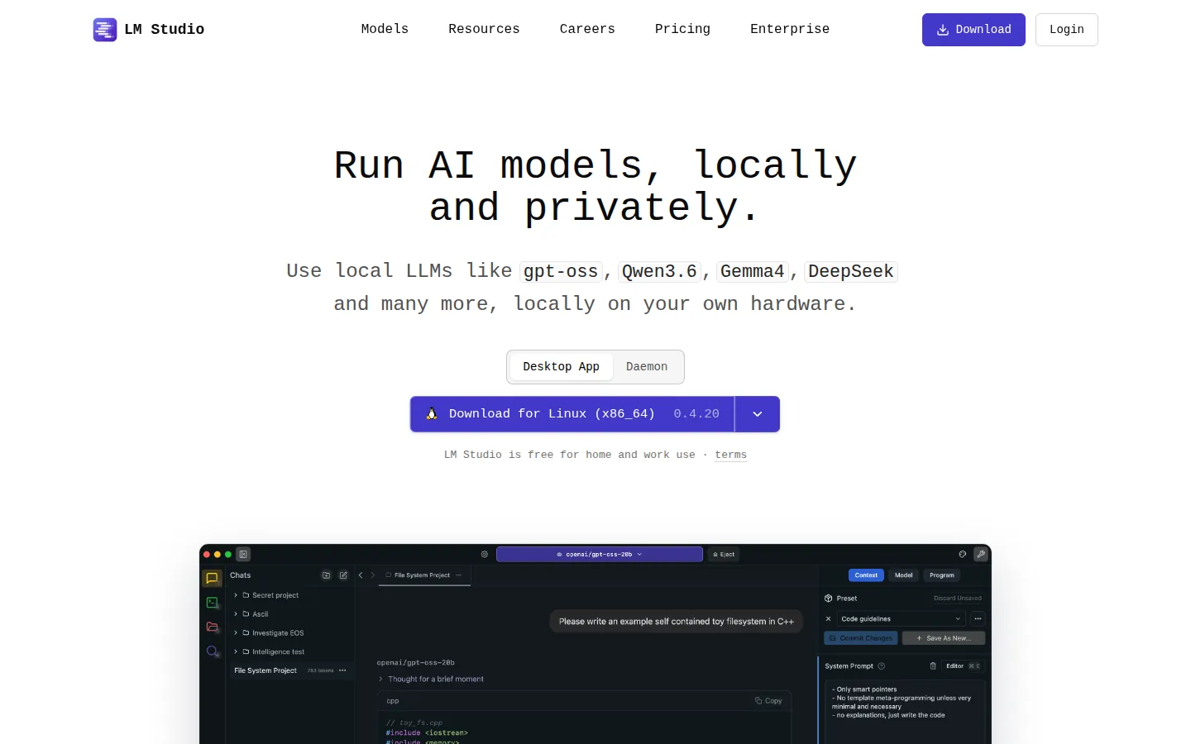This screenshot has width=1191, height=744.
Task: Clear preset with the X icon
Action: (x=829, y=619)
